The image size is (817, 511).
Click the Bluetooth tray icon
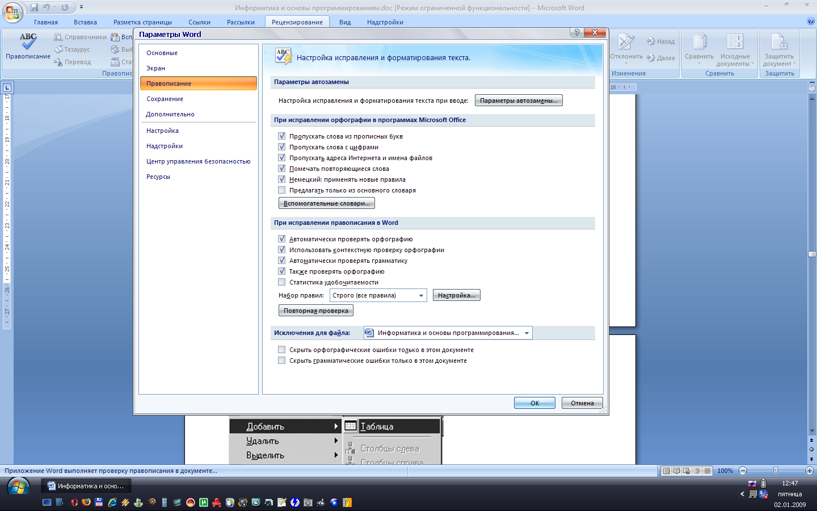764,494
